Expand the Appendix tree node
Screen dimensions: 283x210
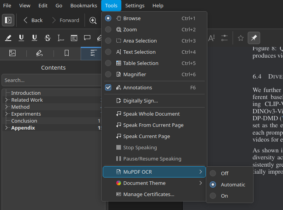coord(6,128)
